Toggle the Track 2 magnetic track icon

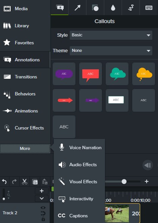(43, 213)
